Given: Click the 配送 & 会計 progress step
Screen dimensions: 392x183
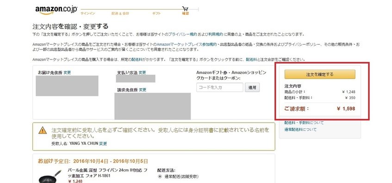Looking at the screenshot, I should 120,13.
